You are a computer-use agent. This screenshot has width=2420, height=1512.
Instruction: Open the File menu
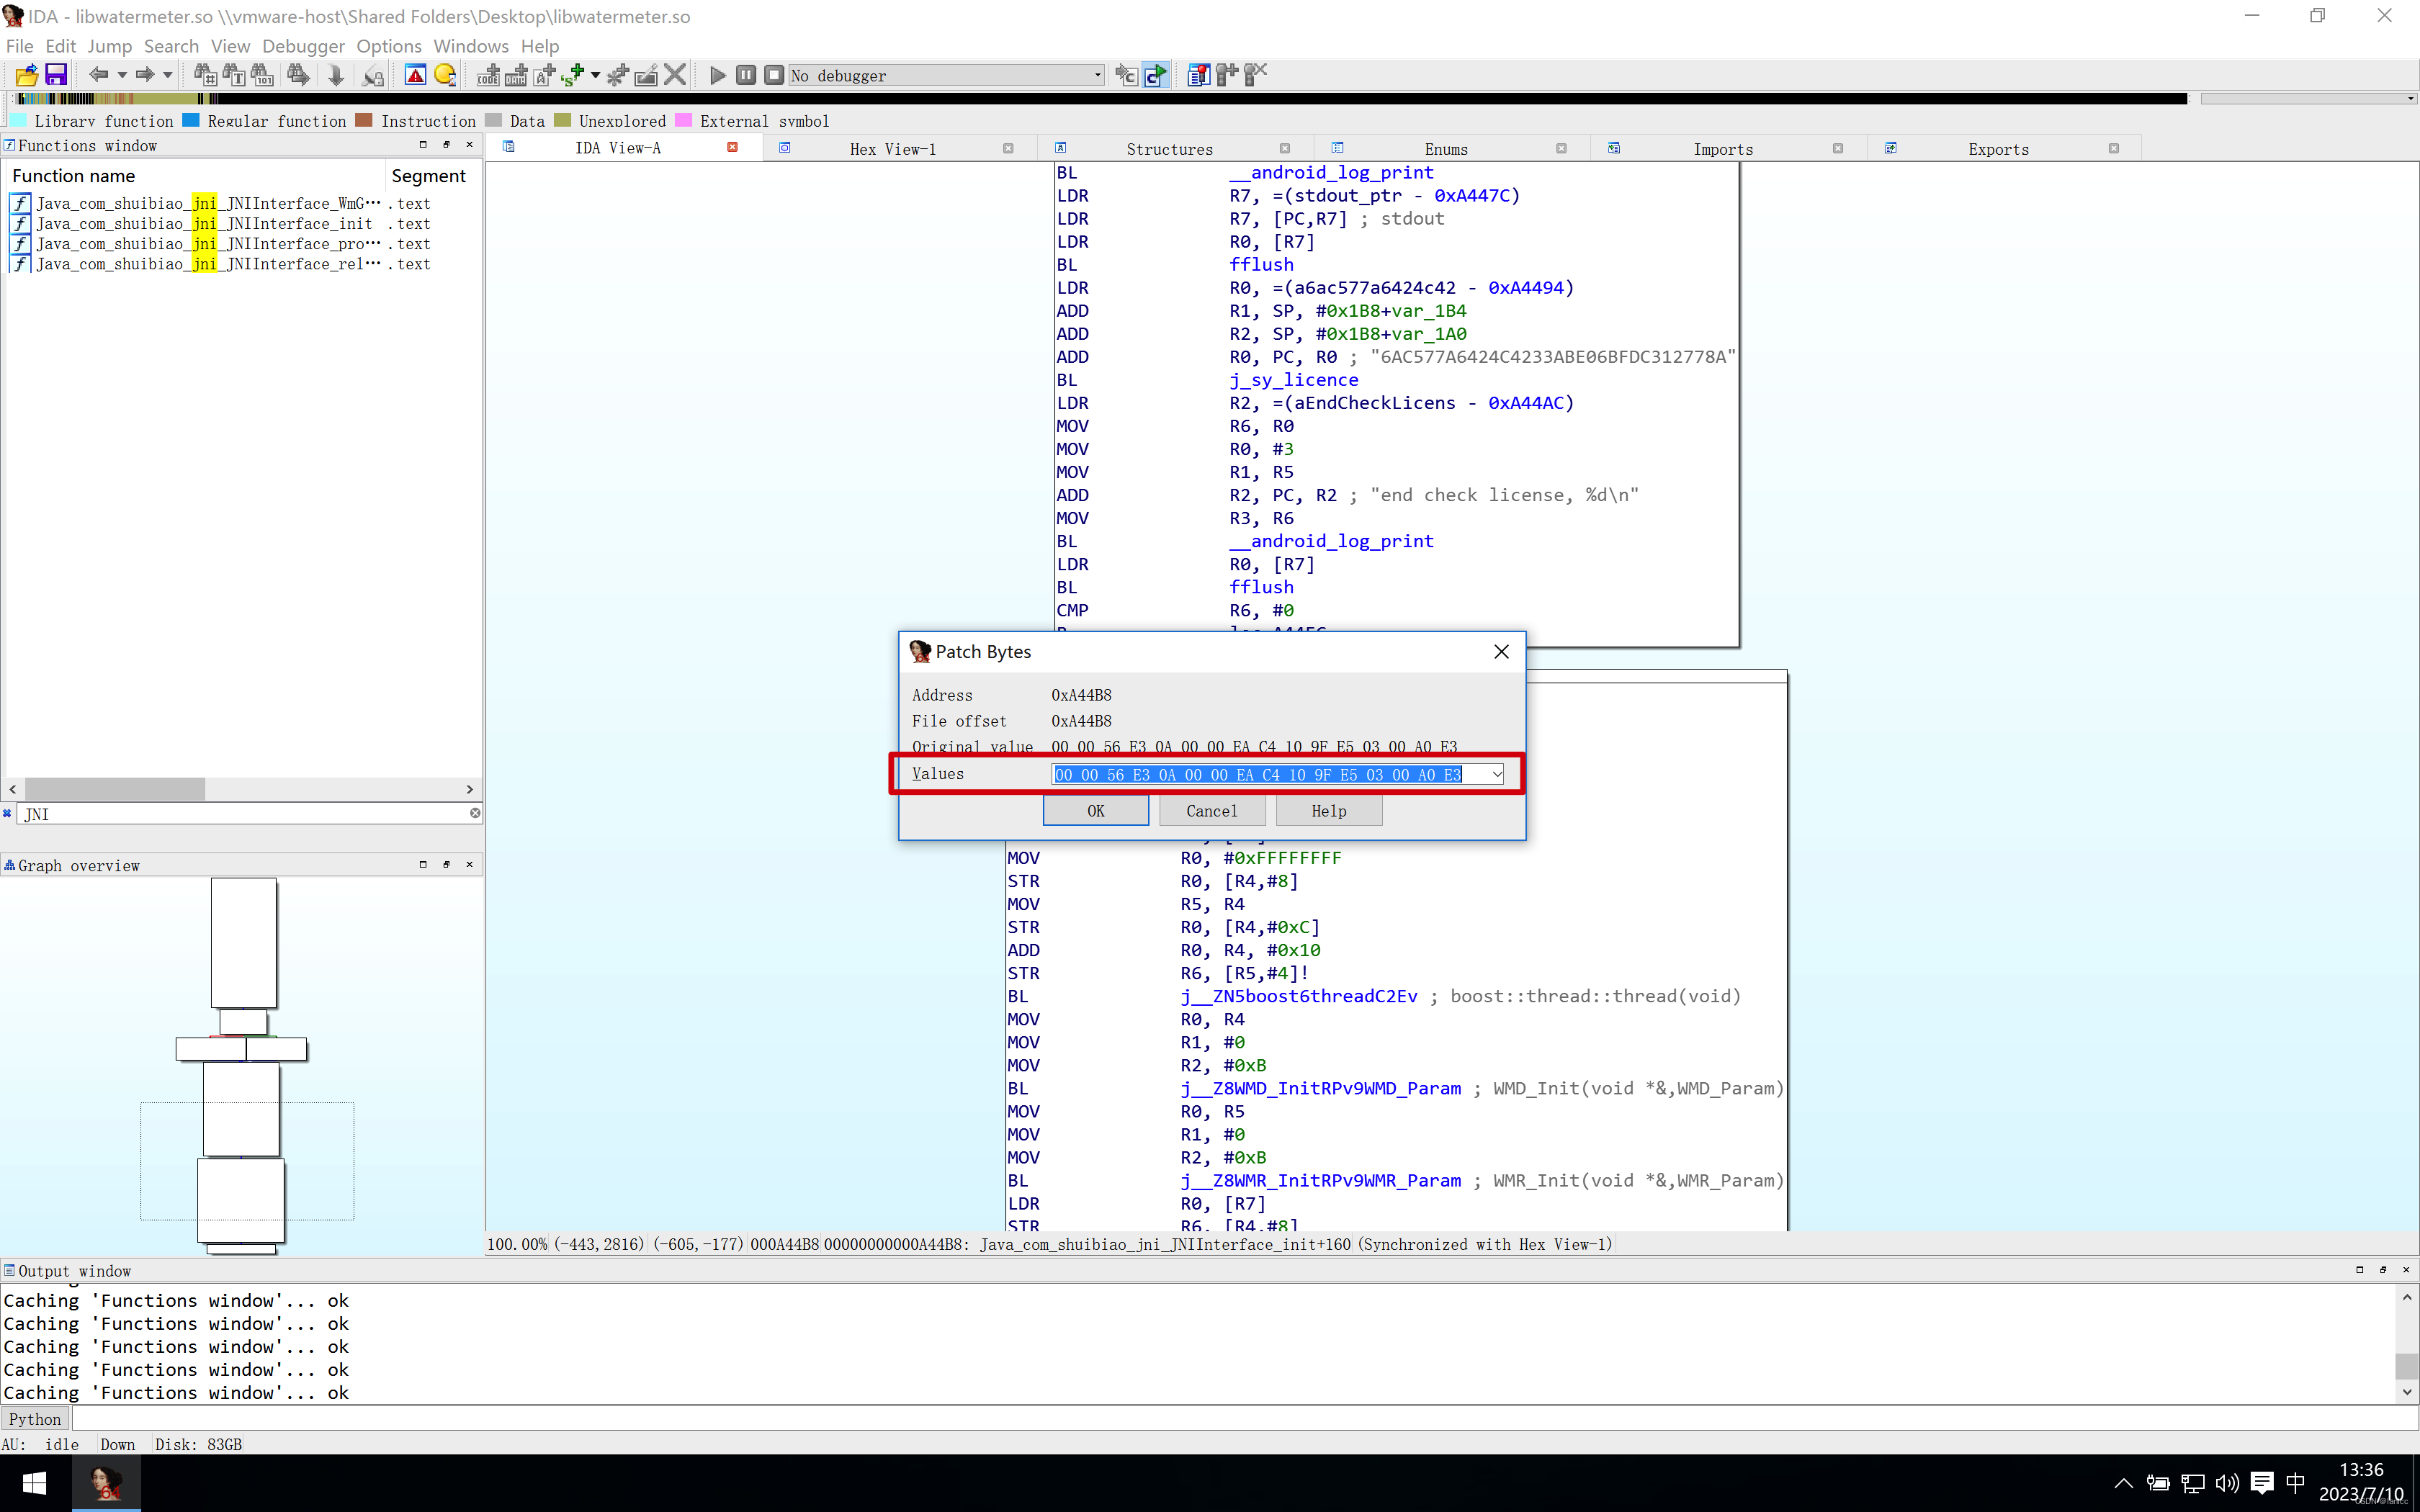click(19, 46)
